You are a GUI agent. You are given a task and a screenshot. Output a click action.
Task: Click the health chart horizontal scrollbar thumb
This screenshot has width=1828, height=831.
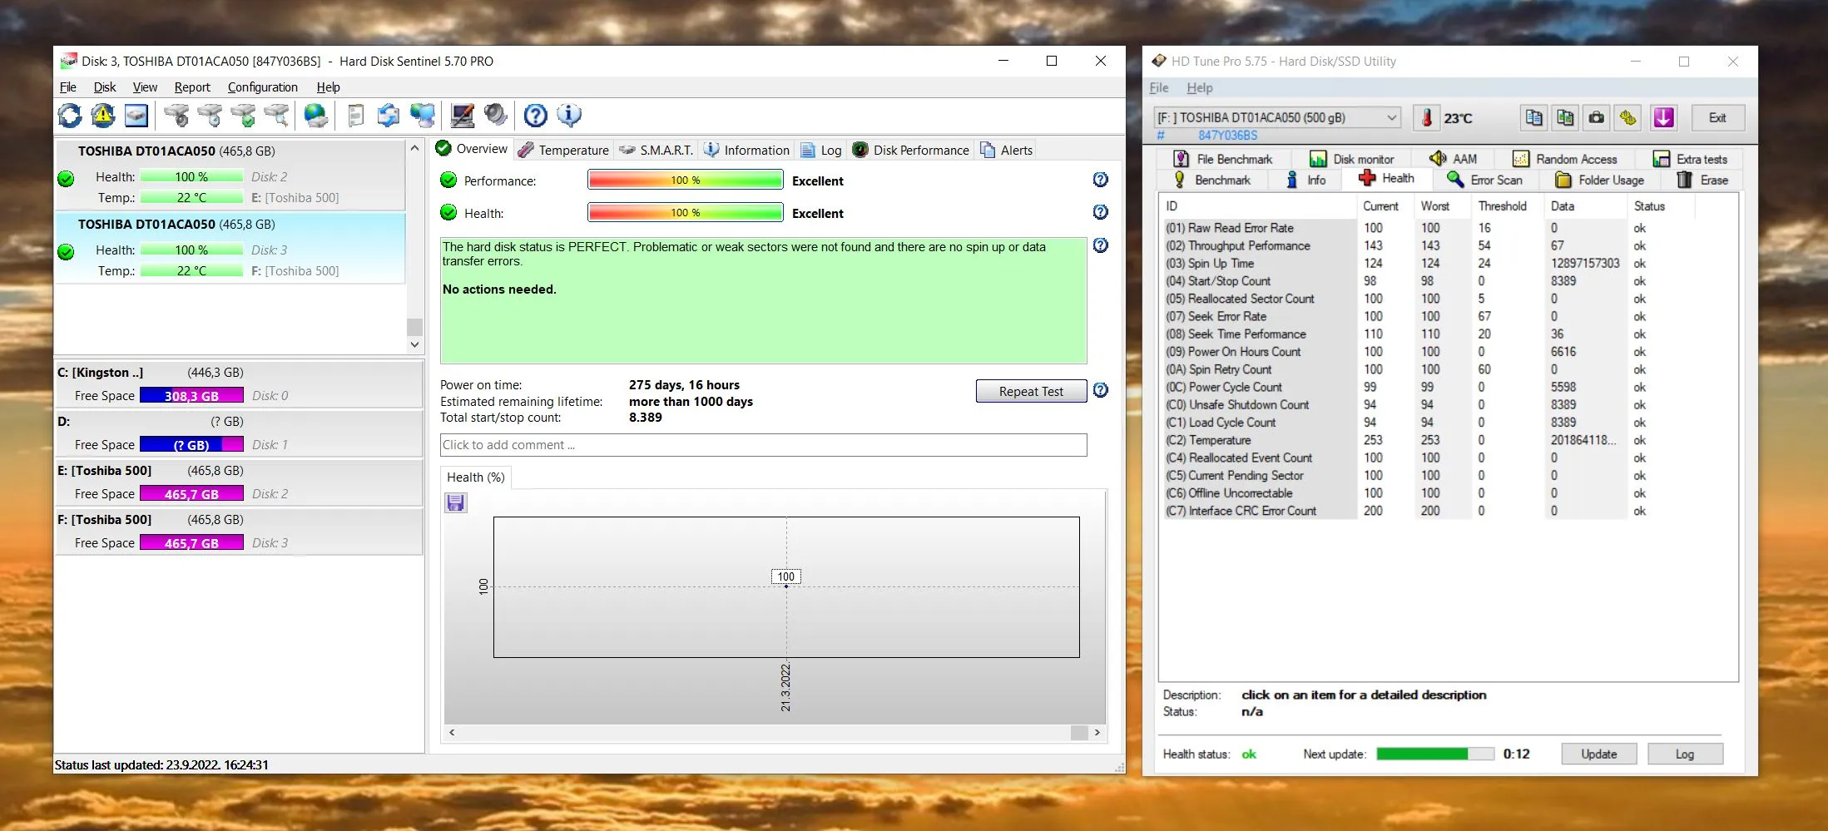[1079, 733]
